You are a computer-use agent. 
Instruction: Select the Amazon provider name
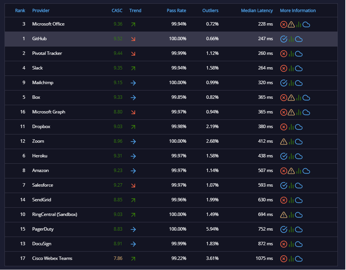(40, 170)
